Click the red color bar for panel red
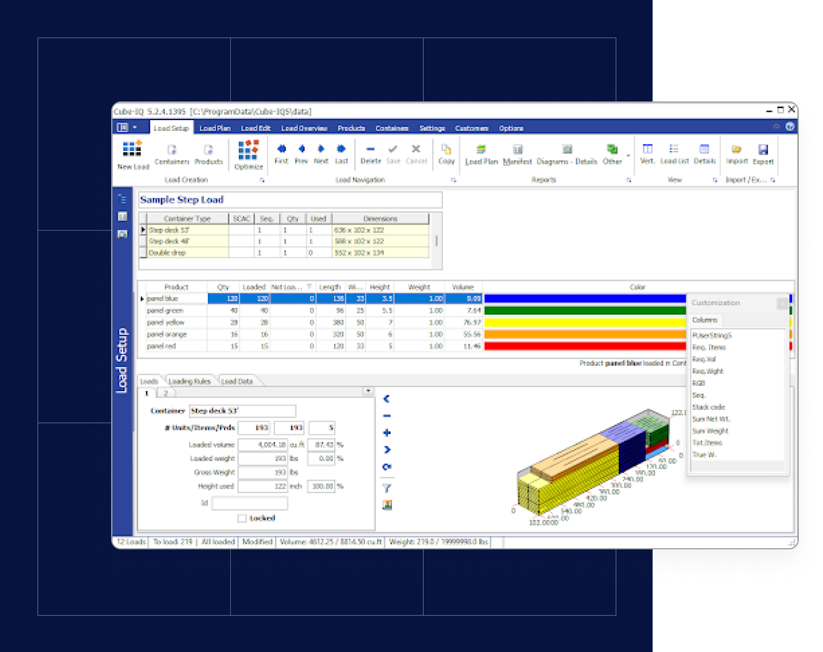 coord(585,346)
